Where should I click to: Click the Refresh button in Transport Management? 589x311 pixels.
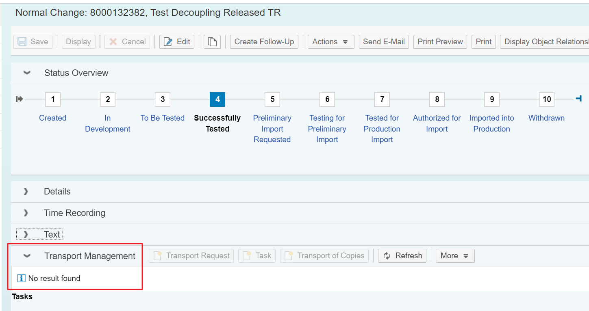coord(402,256)
